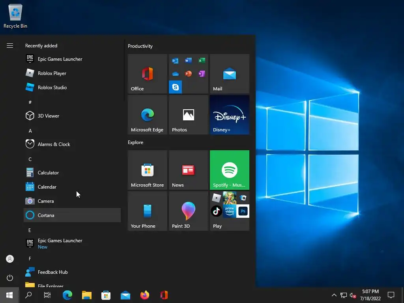Open the Your Phone tile

point(148,211)
